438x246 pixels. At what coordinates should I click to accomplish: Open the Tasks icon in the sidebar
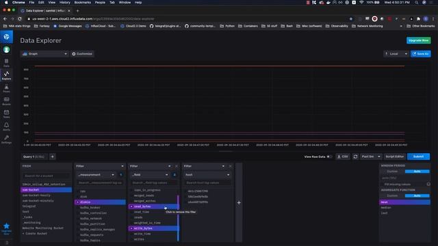[6, 114]
